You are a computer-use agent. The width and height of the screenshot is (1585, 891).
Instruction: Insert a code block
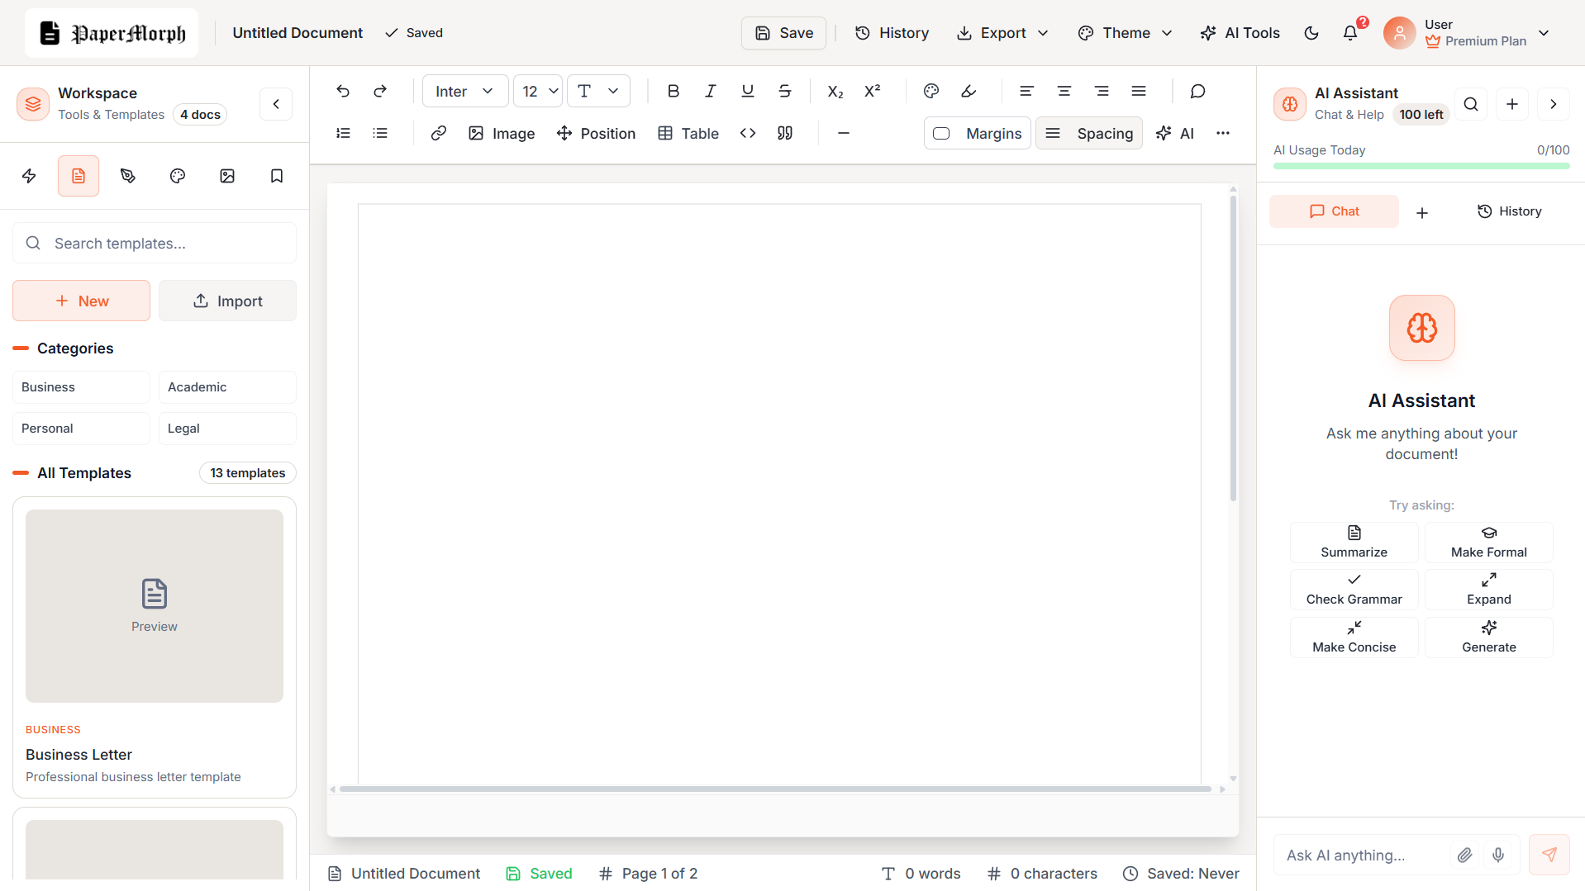pos(748,133)
